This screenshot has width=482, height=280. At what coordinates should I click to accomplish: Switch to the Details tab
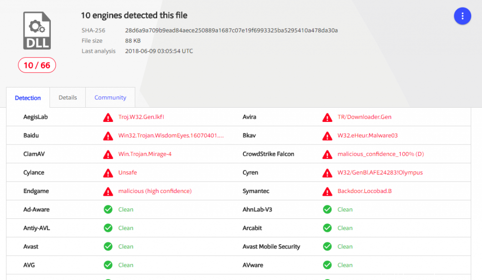click(x=68, y=97)
